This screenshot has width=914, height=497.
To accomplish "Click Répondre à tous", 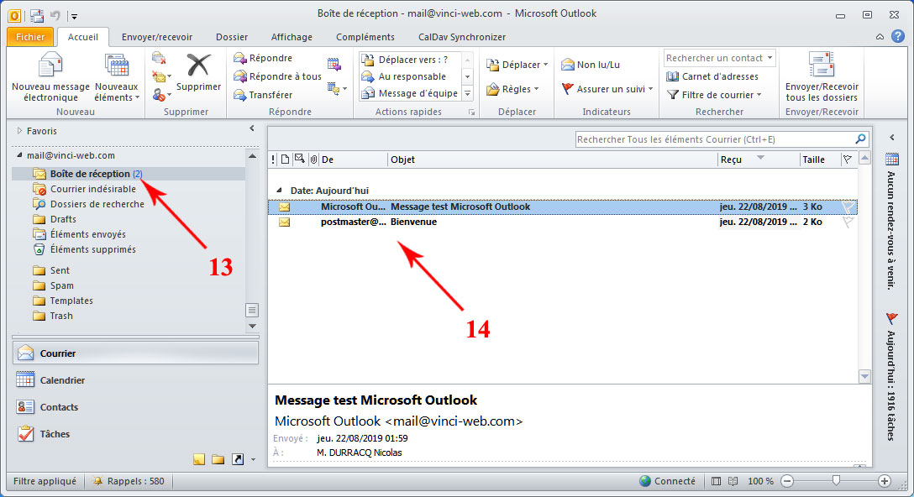I will [x=277, y=76].
